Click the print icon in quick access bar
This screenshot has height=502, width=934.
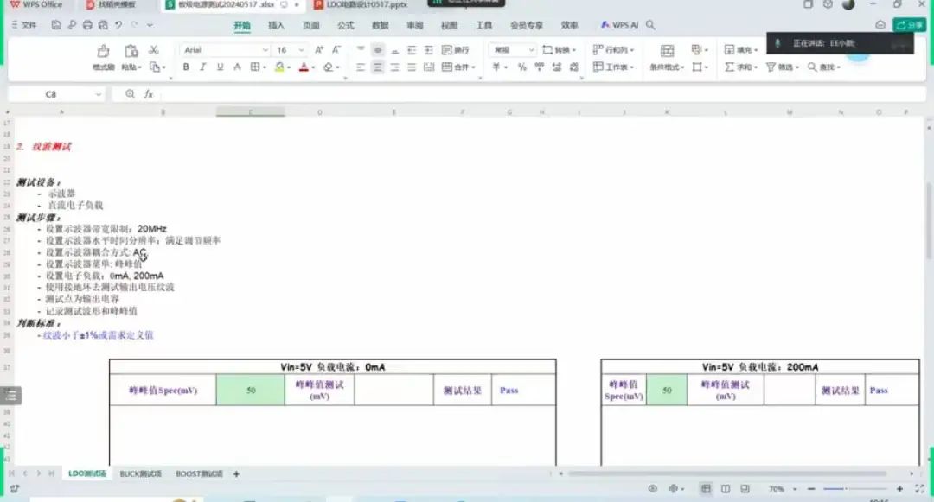point(86,26)
